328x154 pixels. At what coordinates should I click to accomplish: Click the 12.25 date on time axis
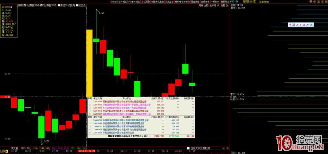coord(42,151)
